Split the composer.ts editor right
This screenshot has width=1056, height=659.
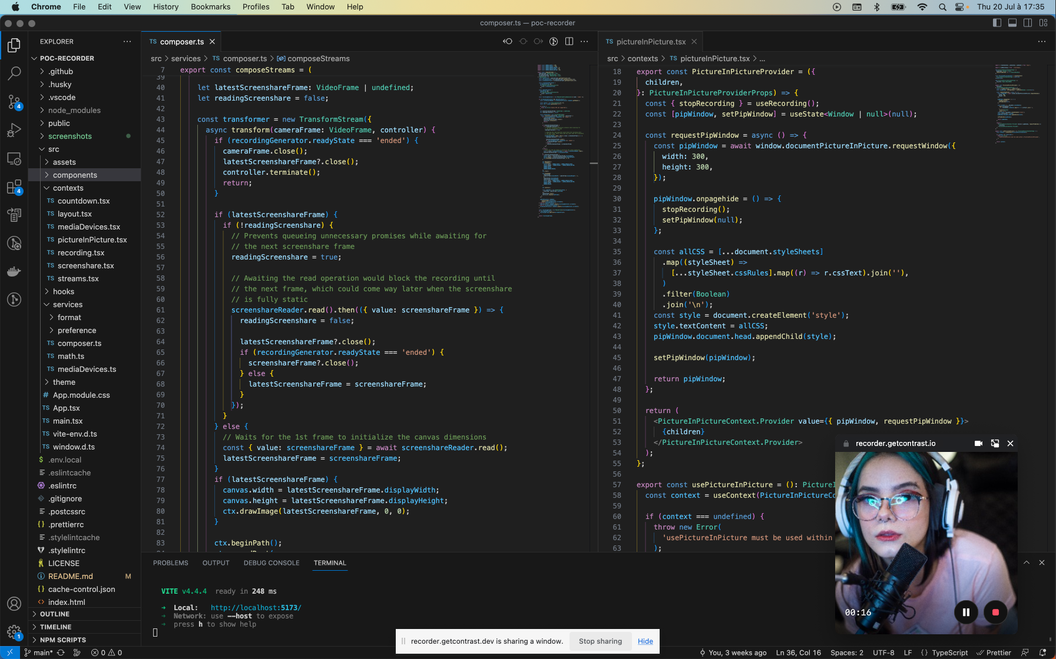(569, 41)
